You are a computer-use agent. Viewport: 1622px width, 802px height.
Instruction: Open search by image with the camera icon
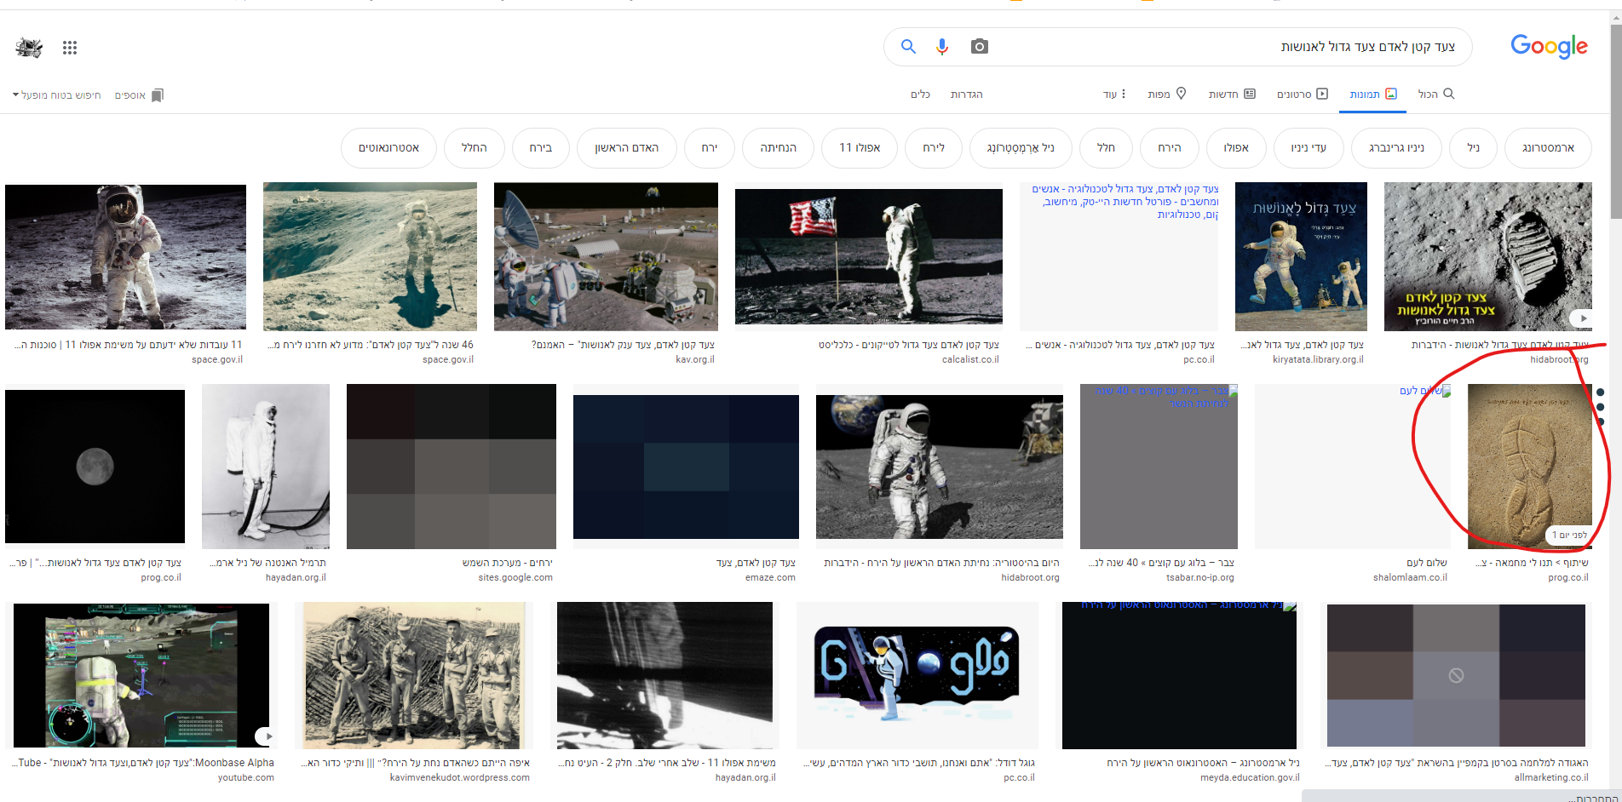click(x=978, y=47)
